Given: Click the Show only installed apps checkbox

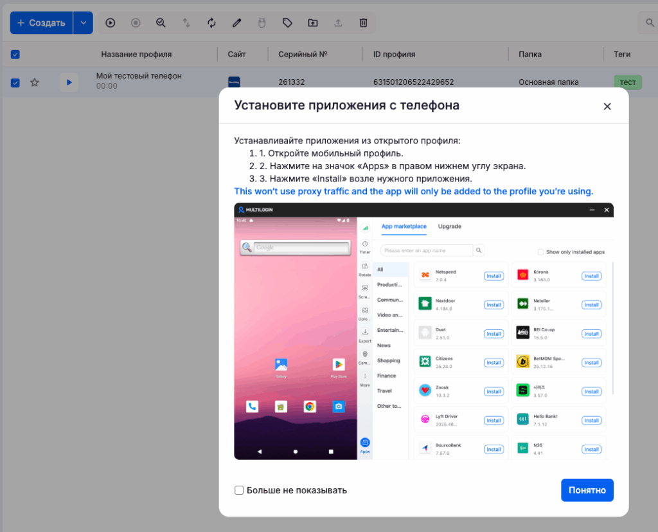Looking at the screenshot, I should (x=540, y=252).
